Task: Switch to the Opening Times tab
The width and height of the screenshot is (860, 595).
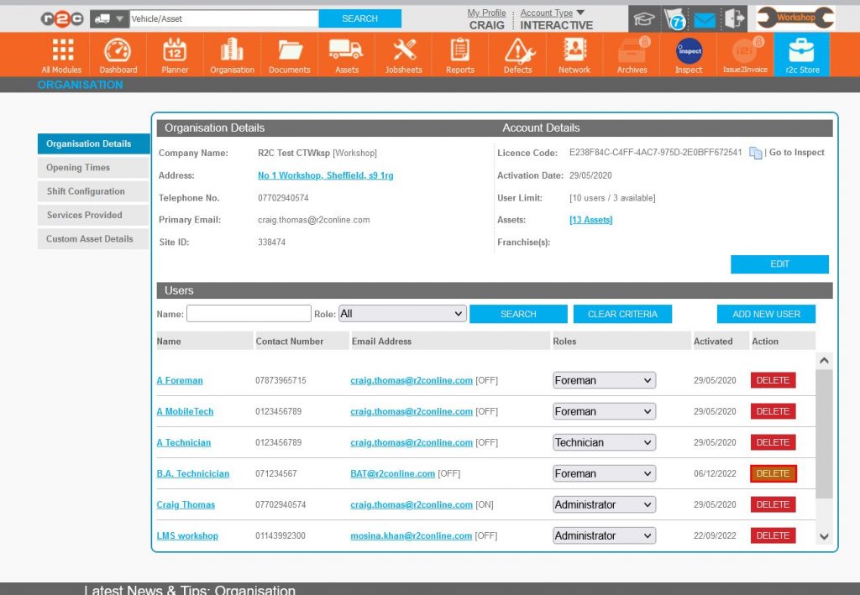Action: 92,167
